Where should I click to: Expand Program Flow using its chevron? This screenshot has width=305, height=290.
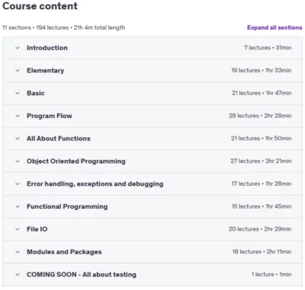pyautogui.click(x=18, y=116)
